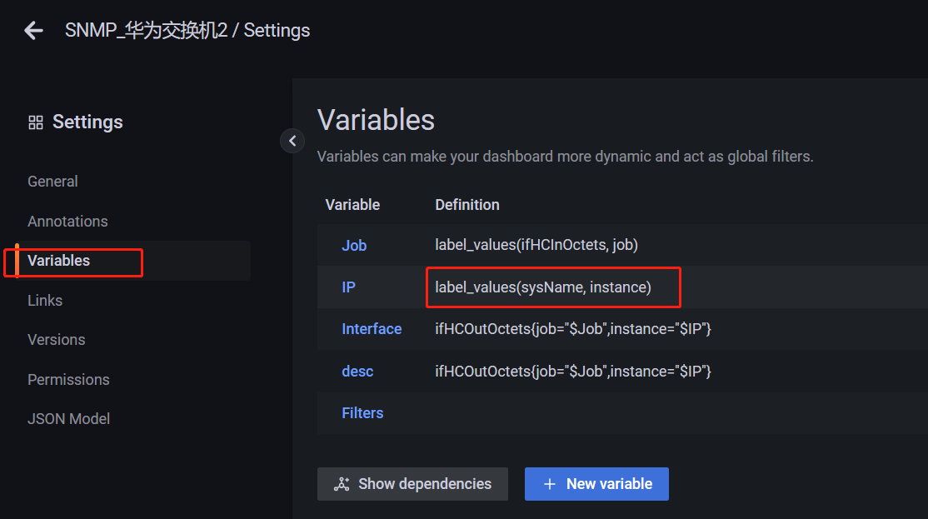928x519 pixels.
Task: Select the Variables section
Action: pyautogui.click(x=58, y=261)
